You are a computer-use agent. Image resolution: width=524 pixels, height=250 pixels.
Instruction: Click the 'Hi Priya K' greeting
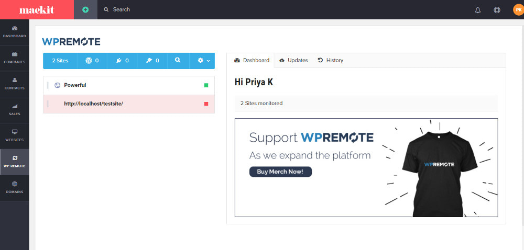point(254,82)
